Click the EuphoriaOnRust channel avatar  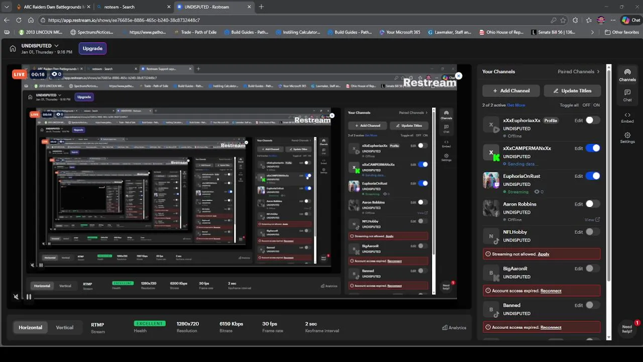tap(491, 180)
